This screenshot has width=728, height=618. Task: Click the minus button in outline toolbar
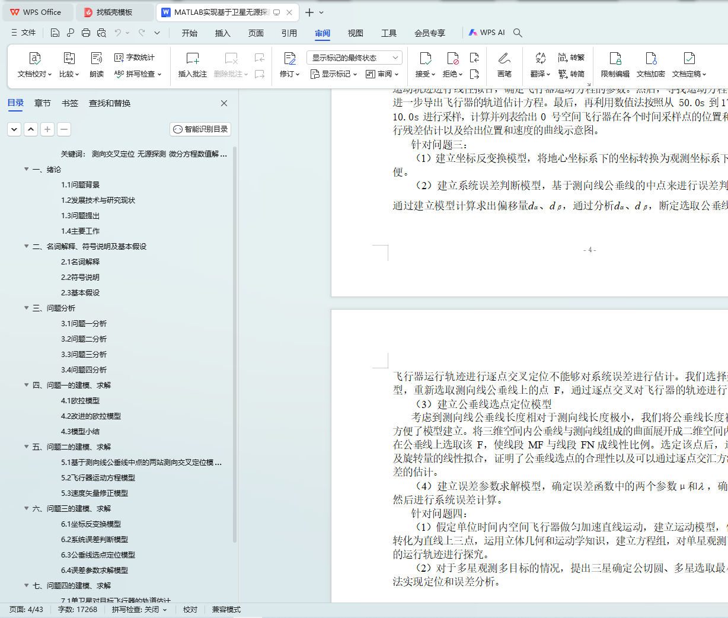pos(64,129)
